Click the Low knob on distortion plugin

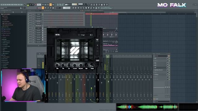pos(69,65)
